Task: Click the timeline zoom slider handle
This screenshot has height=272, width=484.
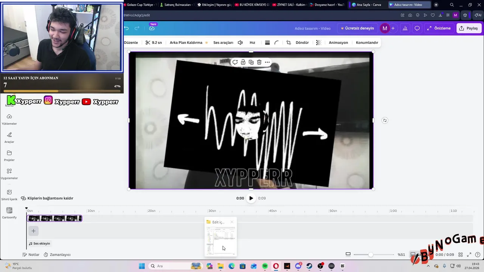Action: (x=371, y=255)
